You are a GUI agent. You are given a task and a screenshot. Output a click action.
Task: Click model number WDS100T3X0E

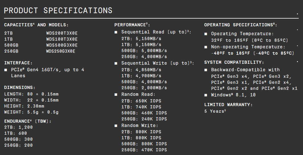62,39
